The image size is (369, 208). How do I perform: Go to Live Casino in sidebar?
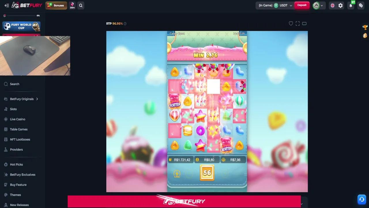click(x=18, y=119)
